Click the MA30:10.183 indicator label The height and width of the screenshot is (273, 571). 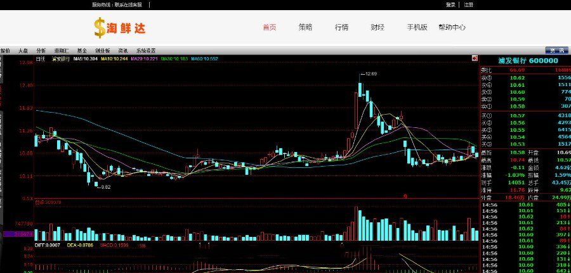(x=175, y=58)
